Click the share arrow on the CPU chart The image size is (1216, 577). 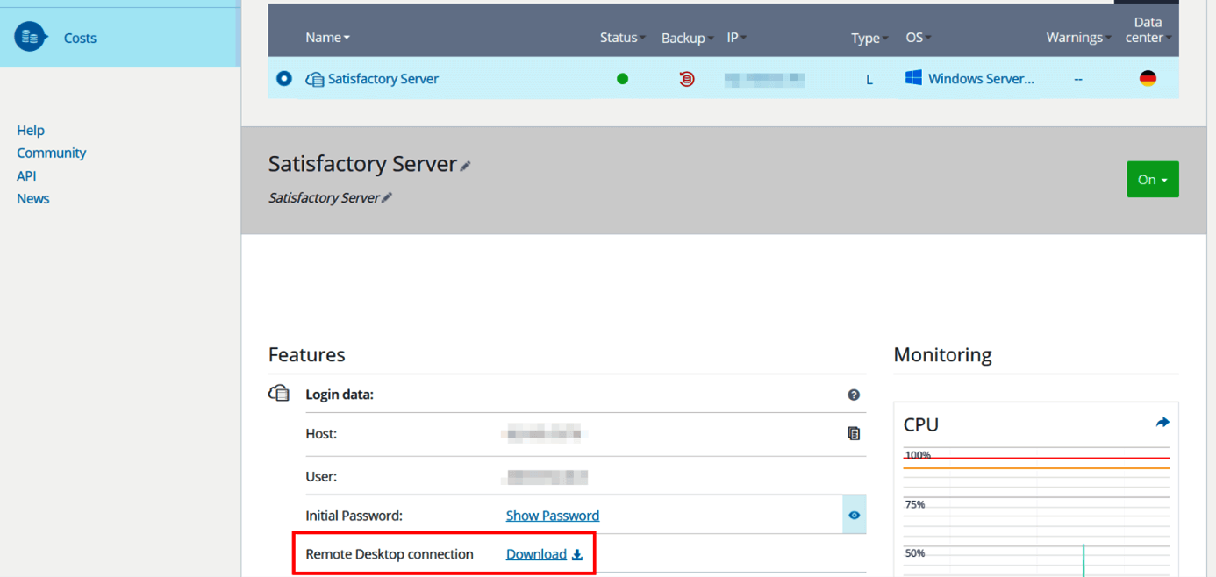pos(1162,422)
